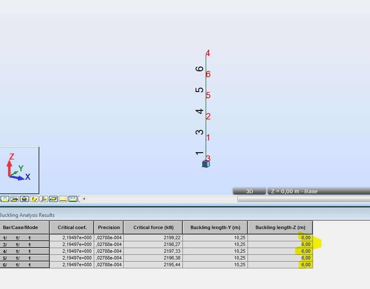Click the Critical coef. column header

coord(72,227)
